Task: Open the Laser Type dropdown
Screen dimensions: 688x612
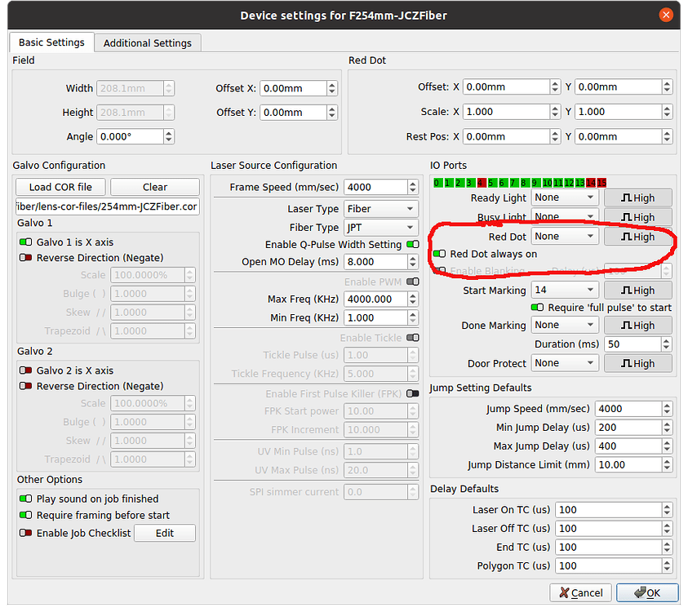Action: (380, 208)
